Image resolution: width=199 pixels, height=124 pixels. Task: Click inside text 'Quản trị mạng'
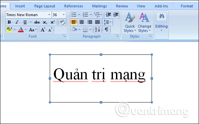(99, 75)
